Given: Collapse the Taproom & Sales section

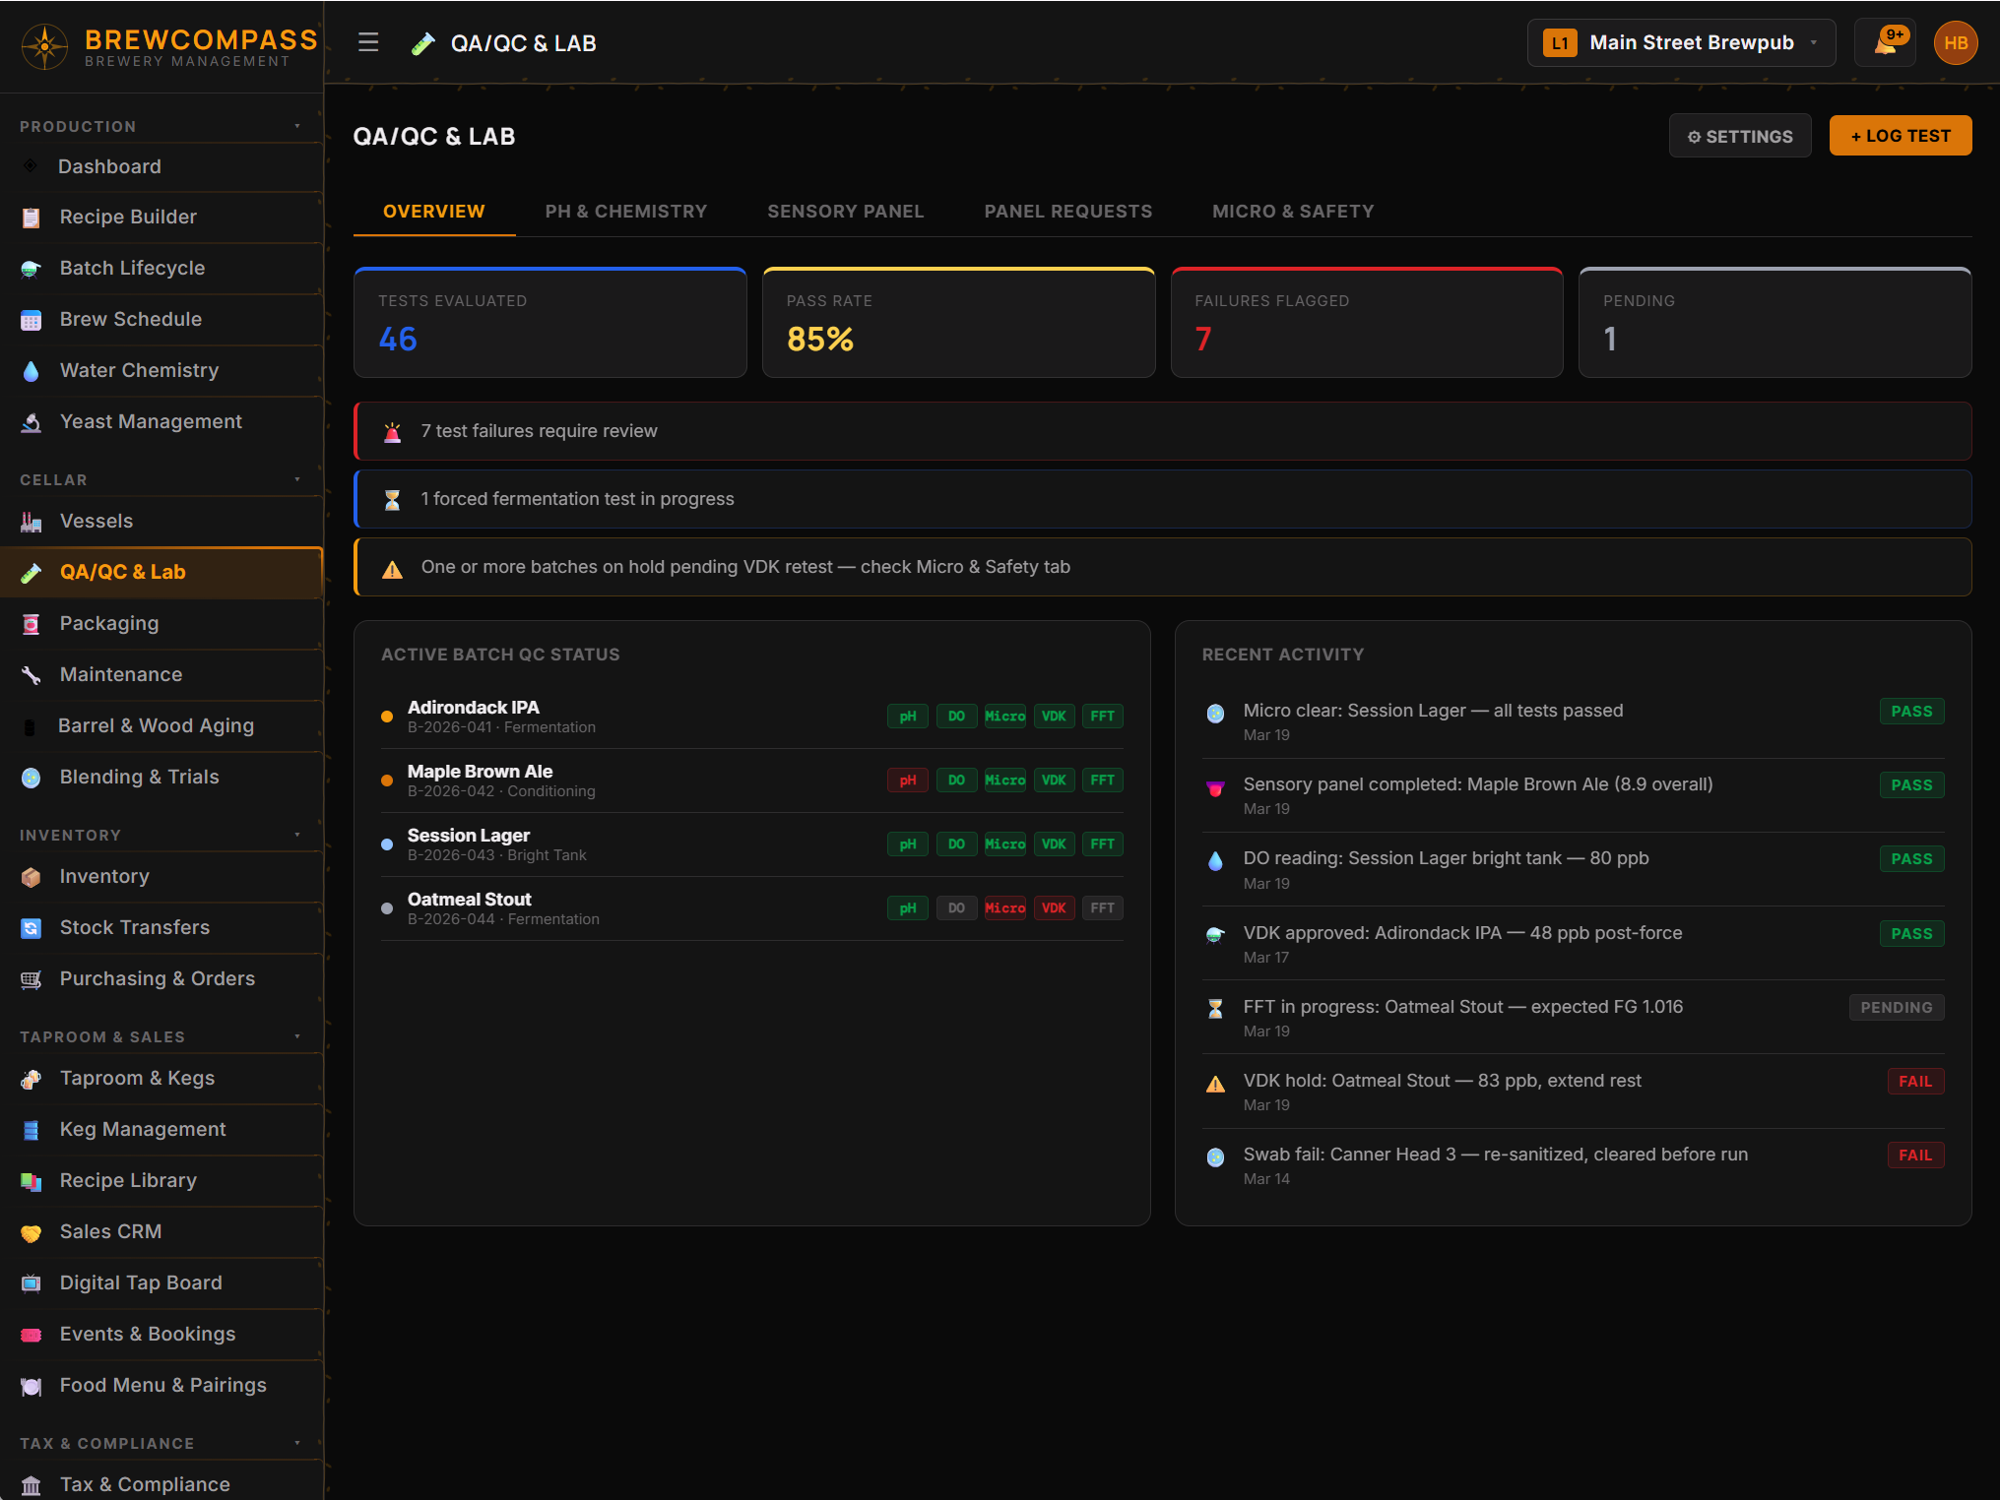Looking at the screenshot, I should click(297, 1036).
